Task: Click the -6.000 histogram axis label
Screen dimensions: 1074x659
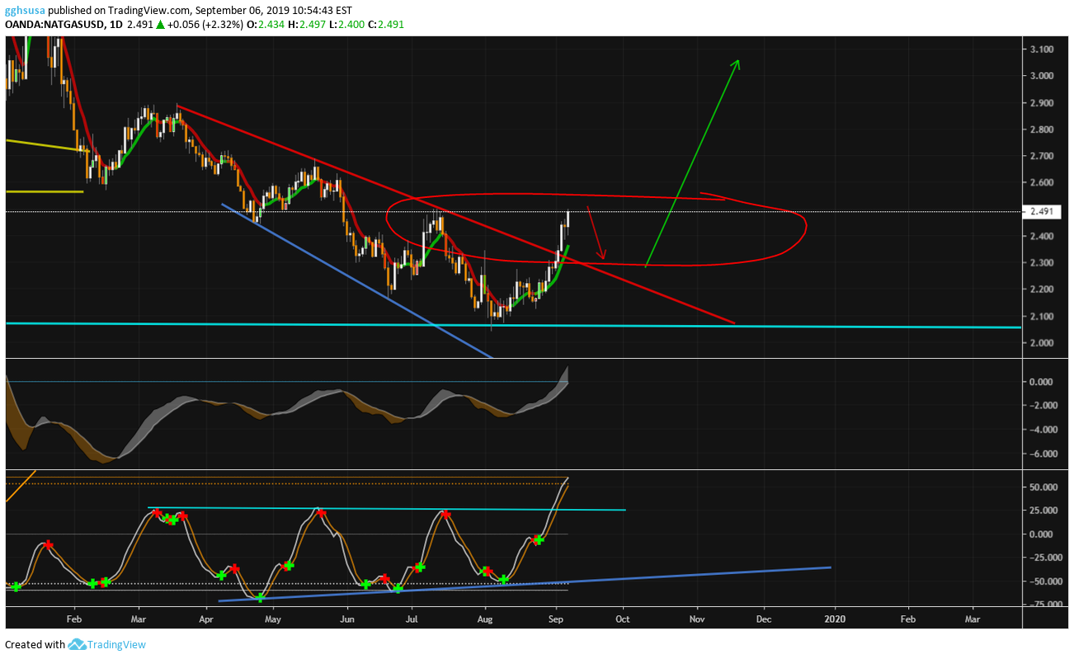Action: [1043, 454]
